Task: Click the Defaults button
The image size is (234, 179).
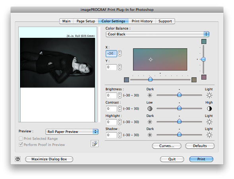Action: [x=200, y=146]
